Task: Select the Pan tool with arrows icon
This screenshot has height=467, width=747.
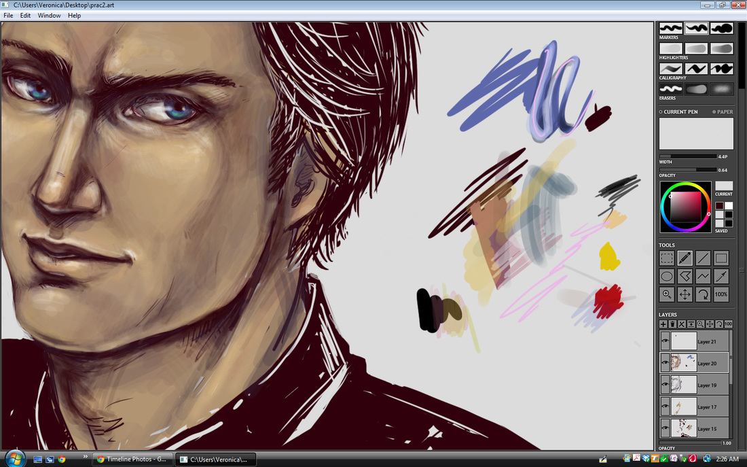Action: (x=685, y=294)
